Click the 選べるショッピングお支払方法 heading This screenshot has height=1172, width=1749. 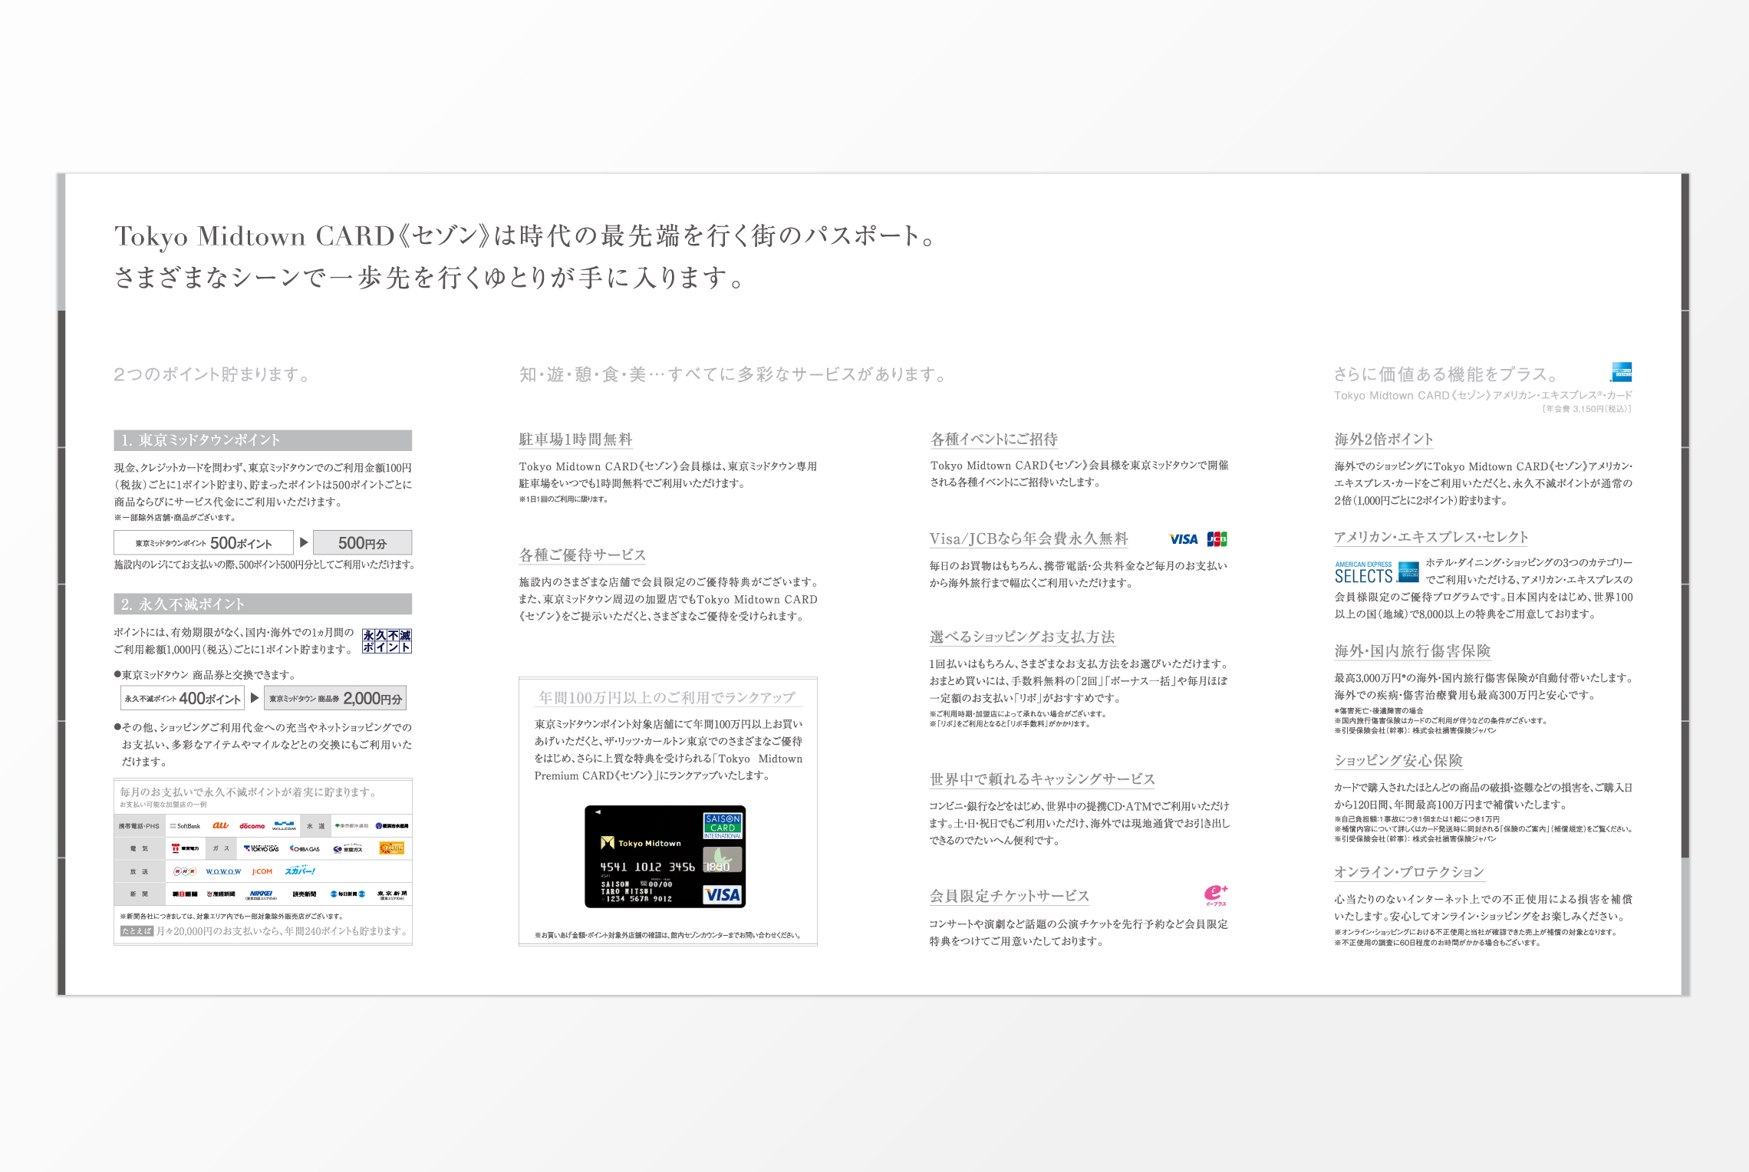click(1022, 637)
